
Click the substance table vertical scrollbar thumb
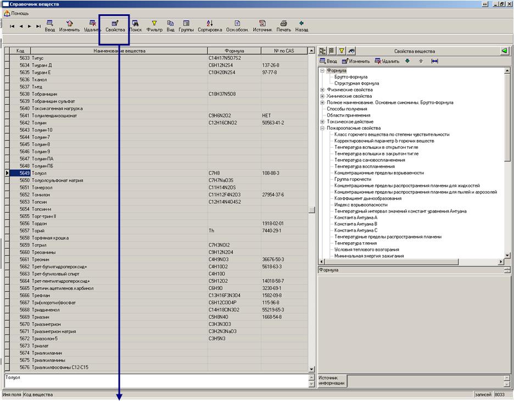tap(311, 209)
